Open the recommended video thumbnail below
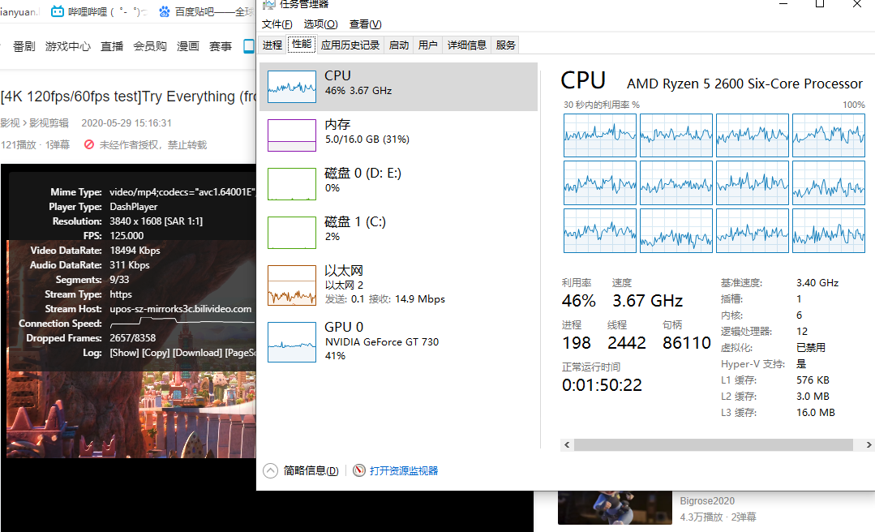The width and height of the screenshot is (875, 532). [x=615, y=508]
